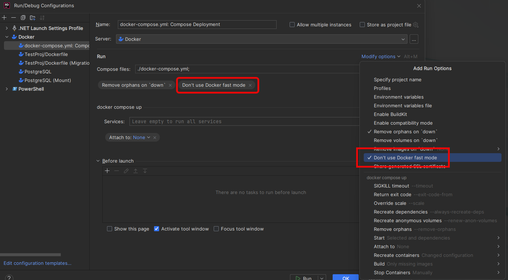Open the Modify options dropdown
508x280 pixels.
pyautogui.click(x=381, y=56)
